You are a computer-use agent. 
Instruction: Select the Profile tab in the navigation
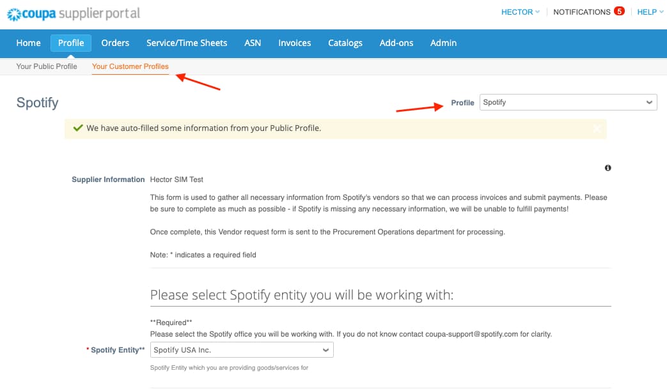tap(71, 43)
